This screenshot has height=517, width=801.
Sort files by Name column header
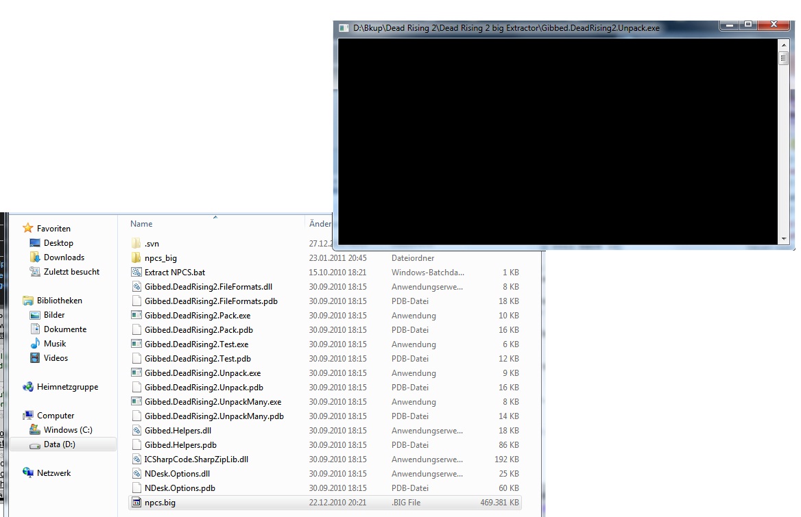(x=141, y=224)
